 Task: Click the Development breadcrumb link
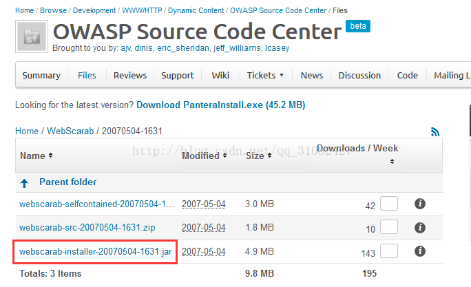click(94, 10)
